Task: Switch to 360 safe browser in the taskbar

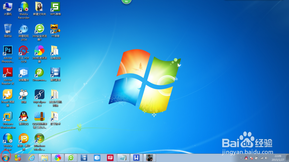Action: (x=71, y=158)
